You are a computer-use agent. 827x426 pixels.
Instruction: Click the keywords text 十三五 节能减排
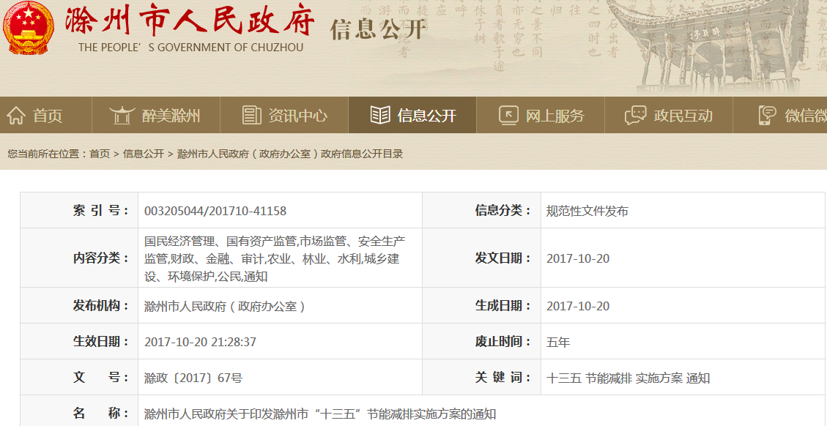coord(589,378)
